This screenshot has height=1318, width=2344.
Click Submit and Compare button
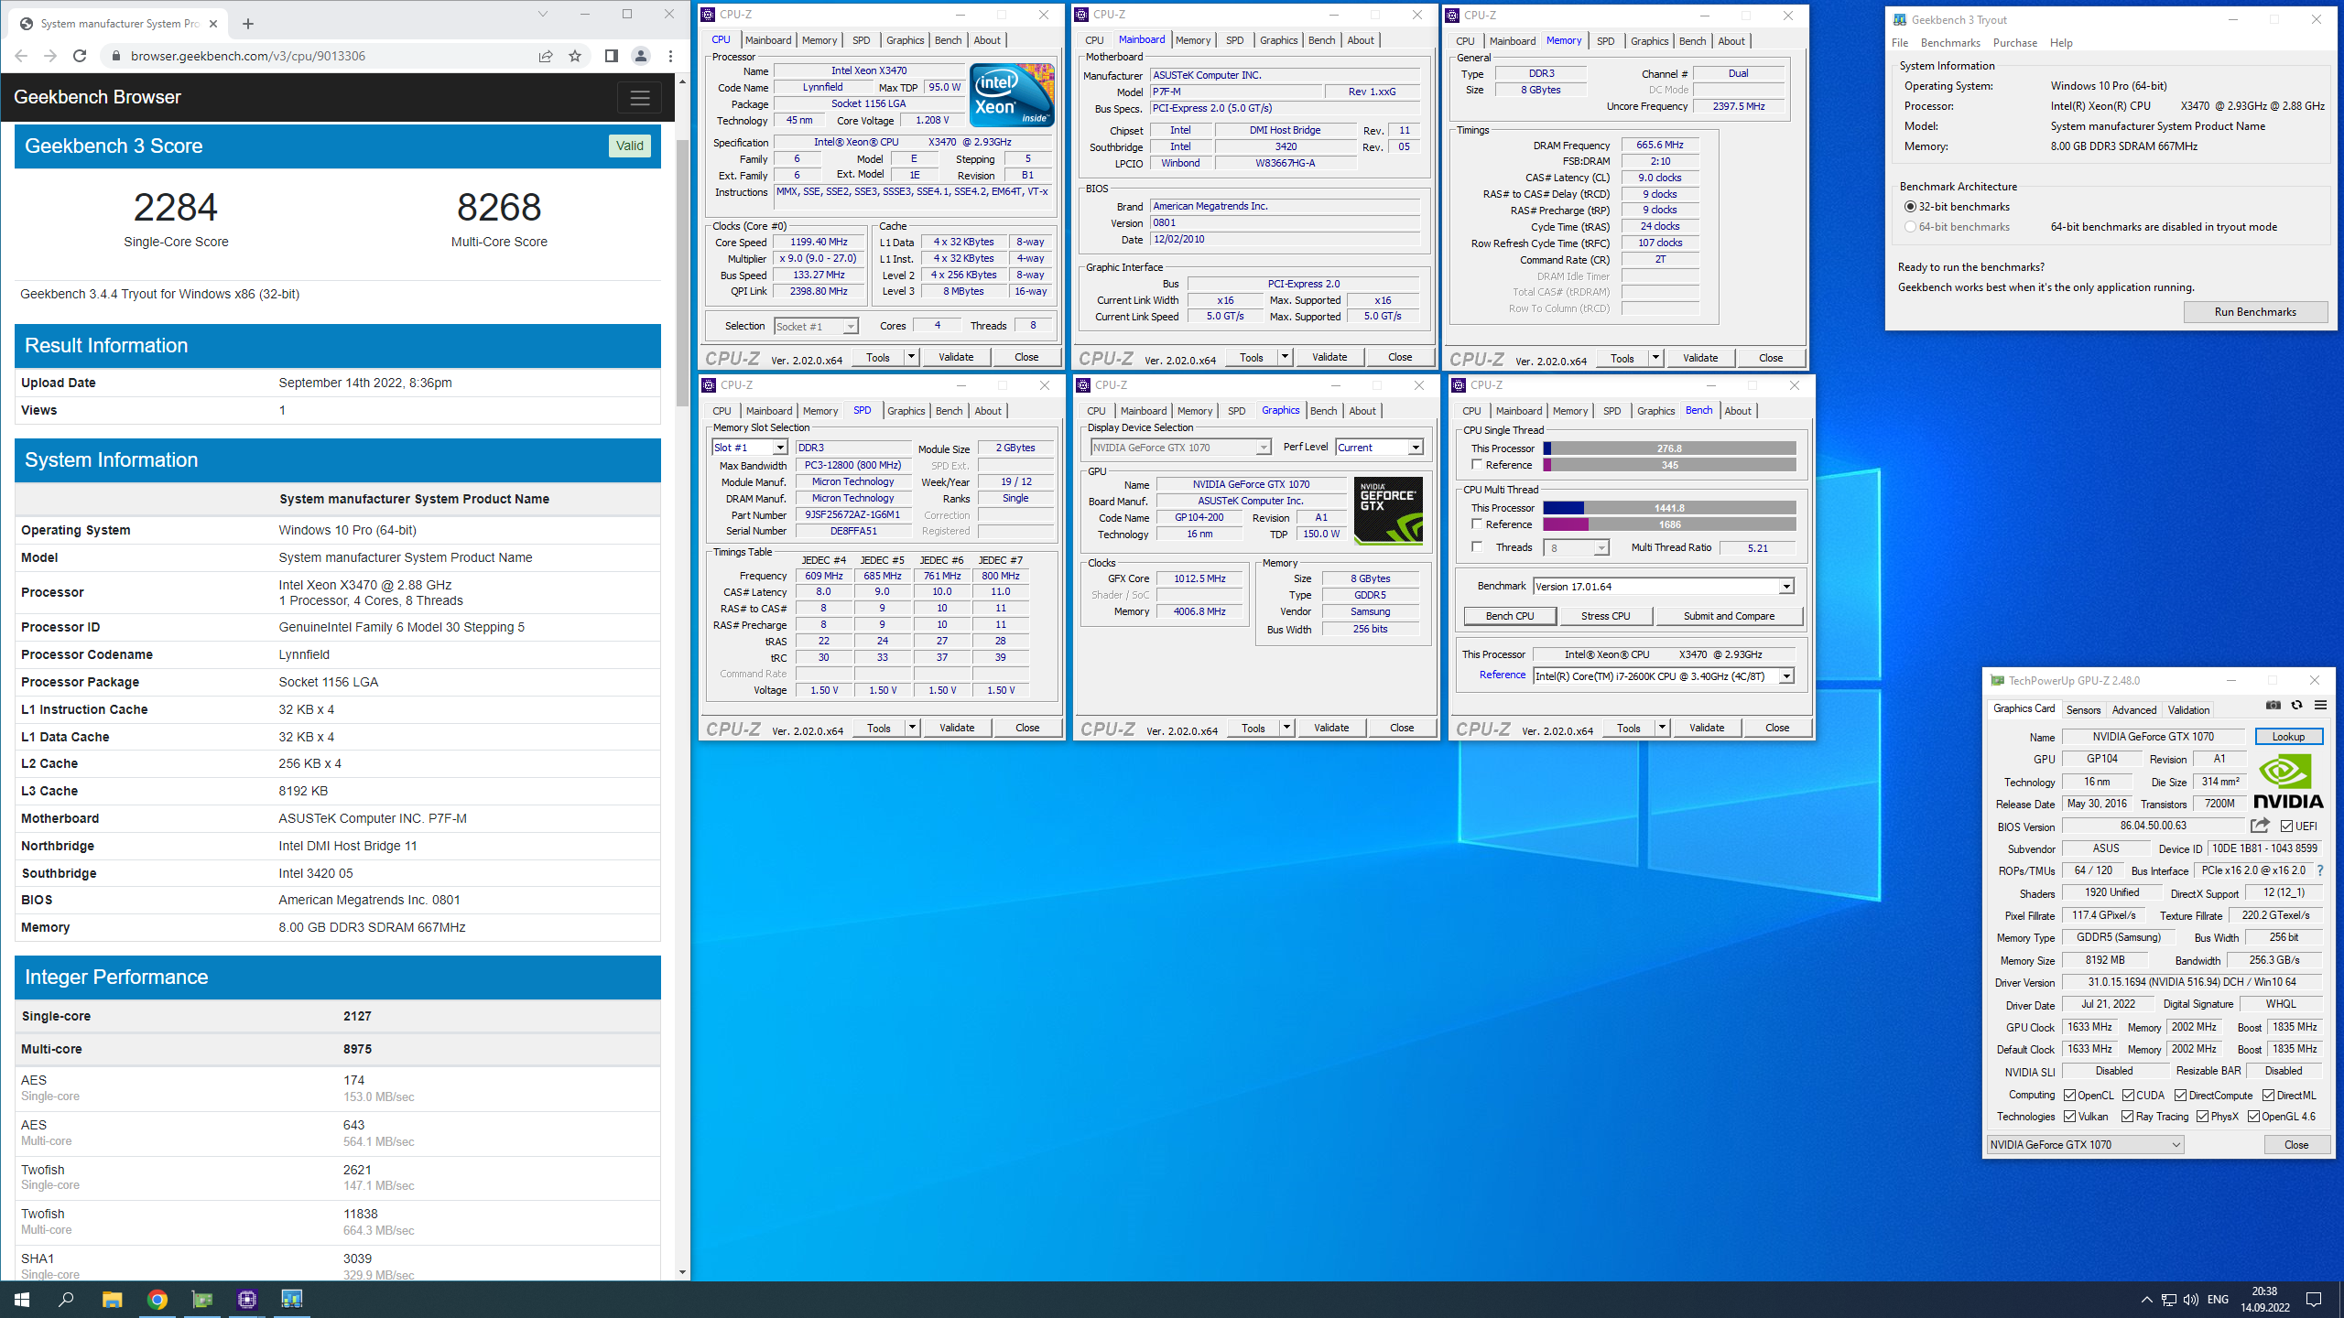1729,616
